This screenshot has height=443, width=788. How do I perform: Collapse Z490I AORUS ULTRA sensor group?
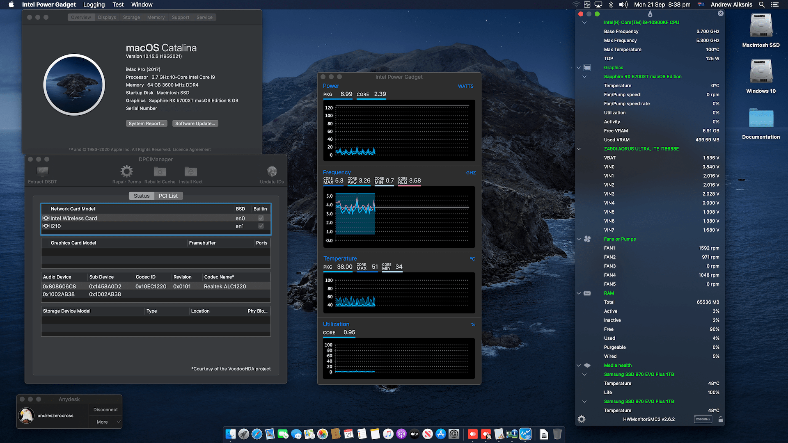[x=579, y=149]
